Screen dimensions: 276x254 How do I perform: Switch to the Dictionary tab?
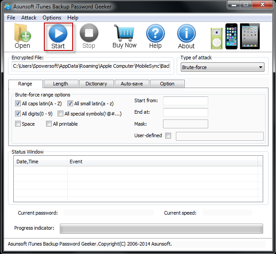[x=96, y=84]
